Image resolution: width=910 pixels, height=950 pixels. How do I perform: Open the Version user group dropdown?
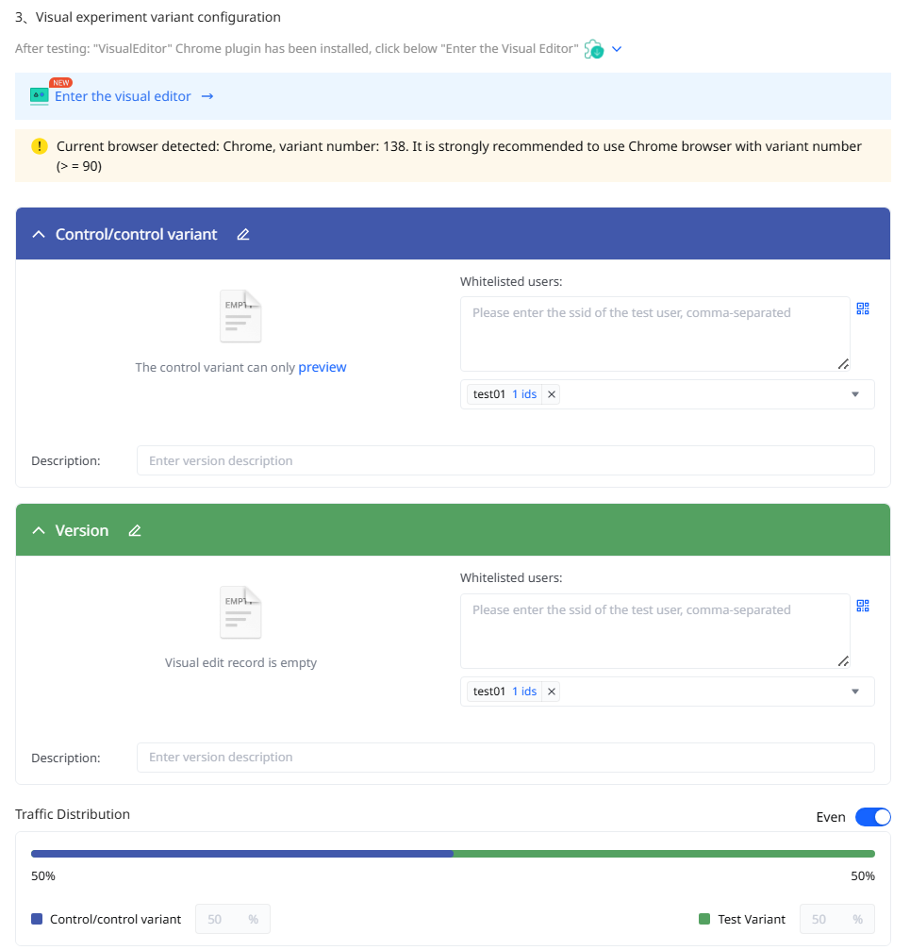pyautogui.click(x=855, y=692)
